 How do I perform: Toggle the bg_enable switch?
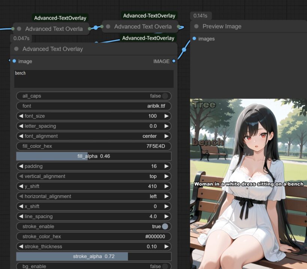pos(165,266)
